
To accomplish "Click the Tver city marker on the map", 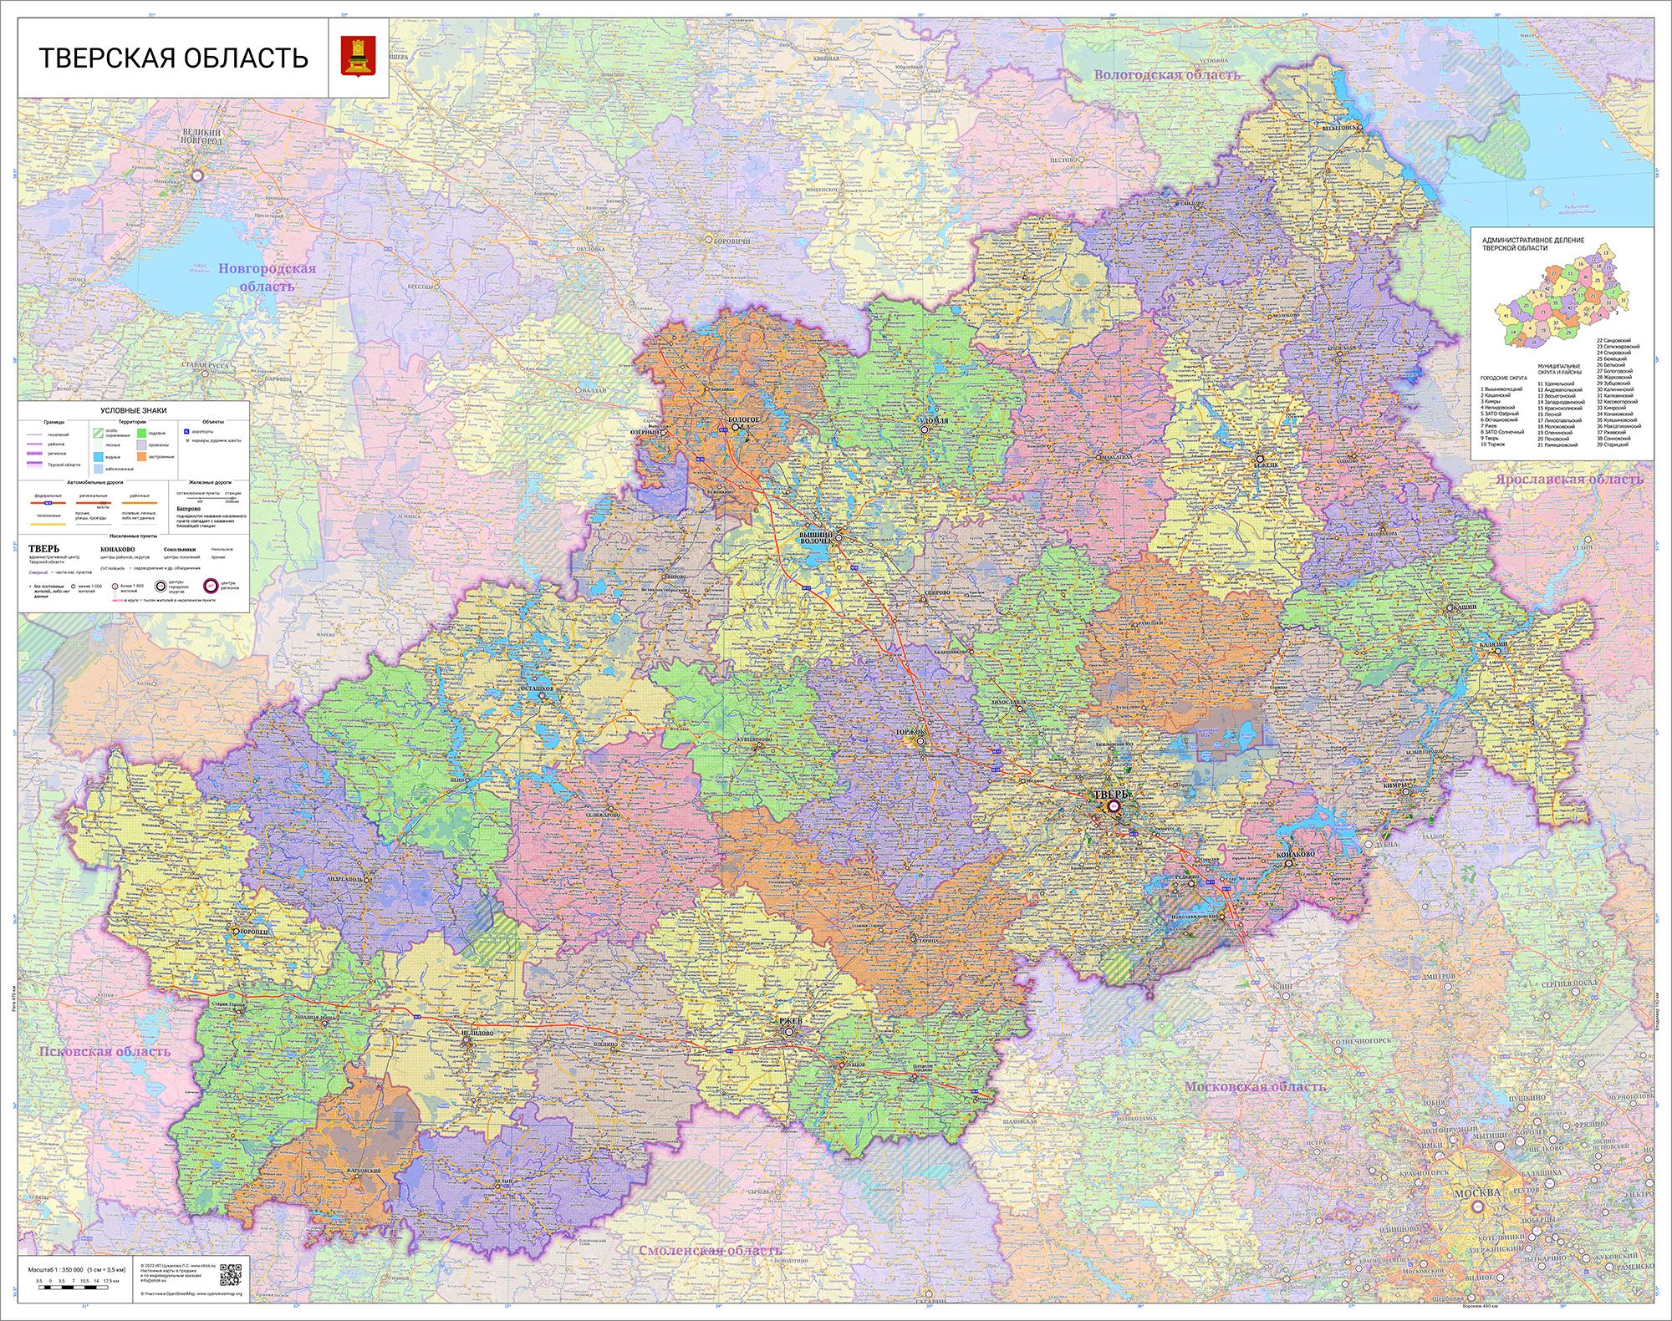I will [1114, 807].
